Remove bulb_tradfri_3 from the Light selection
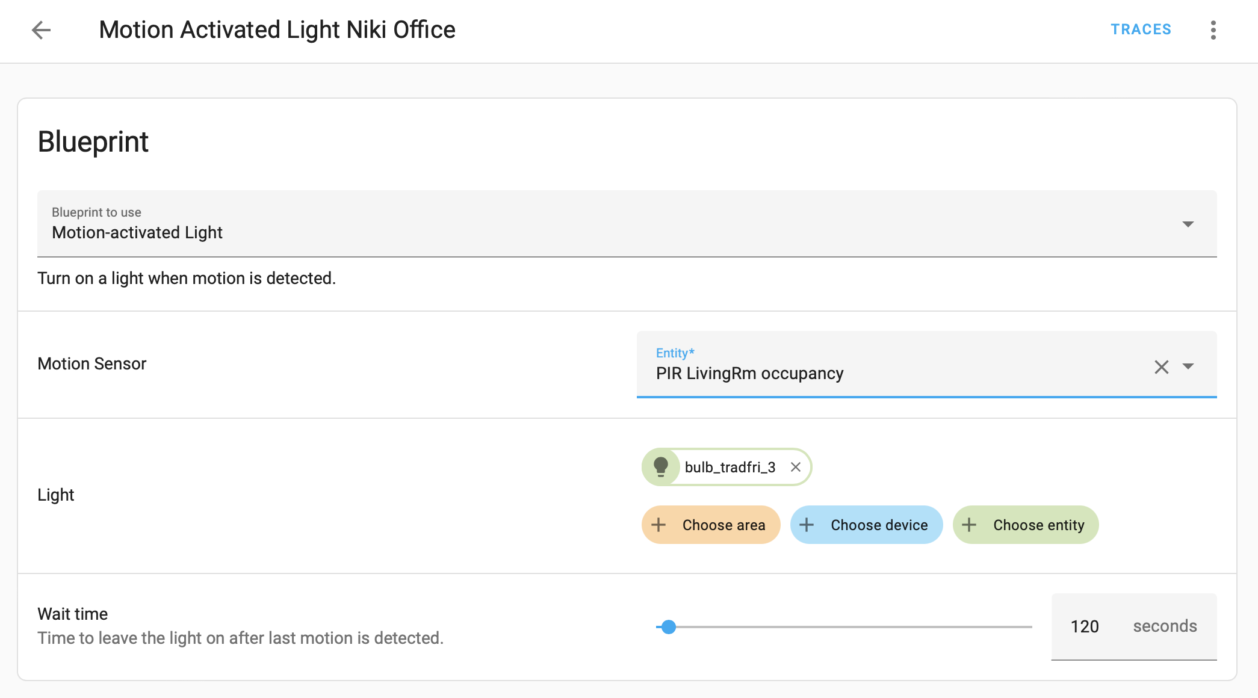 (x=796, y=466)
